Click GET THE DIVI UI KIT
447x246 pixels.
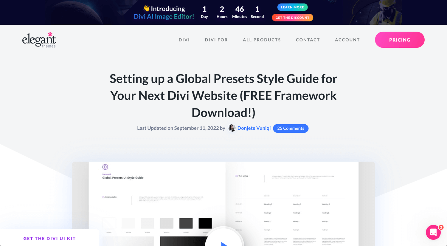[x=49, y=239]
